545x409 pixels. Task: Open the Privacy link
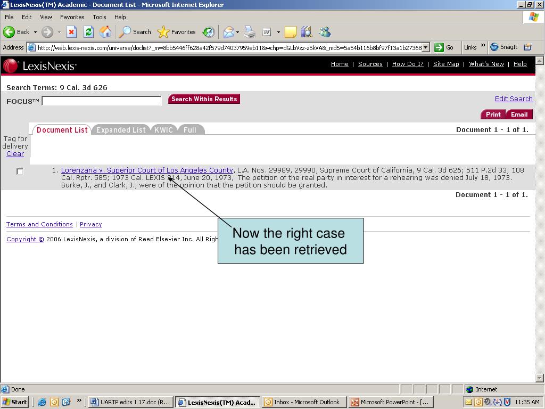90,224
